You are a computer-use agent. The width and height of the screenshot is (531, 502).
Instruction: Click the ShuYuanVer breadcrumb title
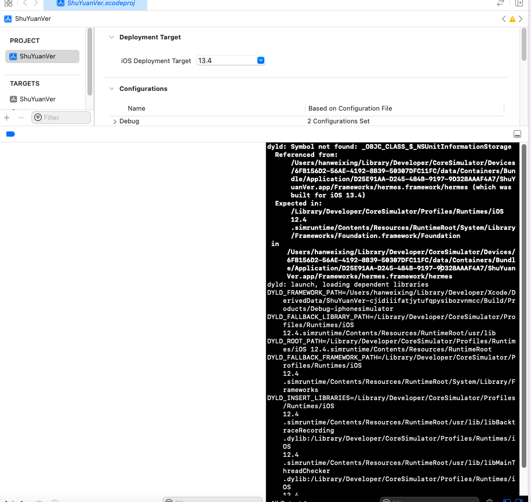pos(33,19)
